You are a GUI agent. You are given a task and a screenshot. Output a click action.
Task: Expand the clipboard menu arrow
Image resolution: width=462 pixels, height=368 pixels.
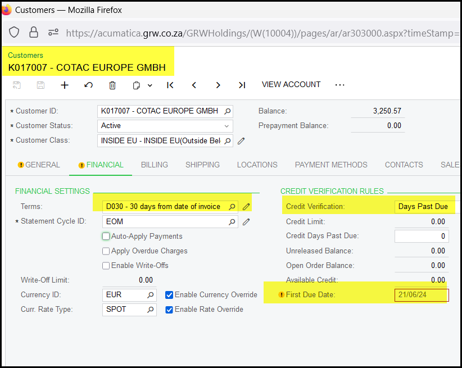pos(150,85)
